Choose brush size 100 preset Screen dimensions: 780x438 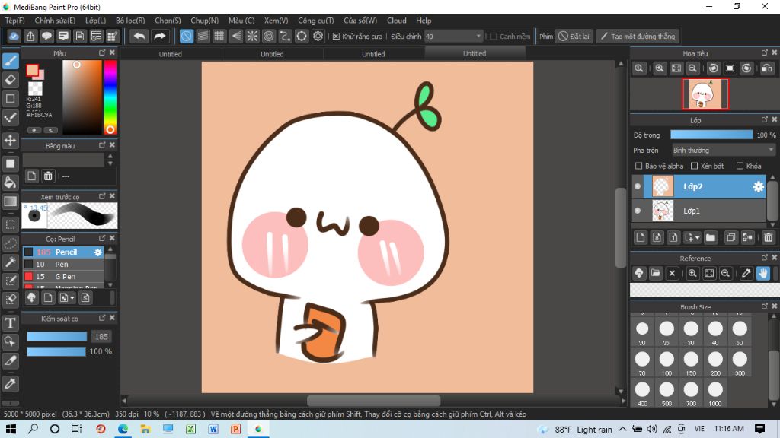point(667,363)
